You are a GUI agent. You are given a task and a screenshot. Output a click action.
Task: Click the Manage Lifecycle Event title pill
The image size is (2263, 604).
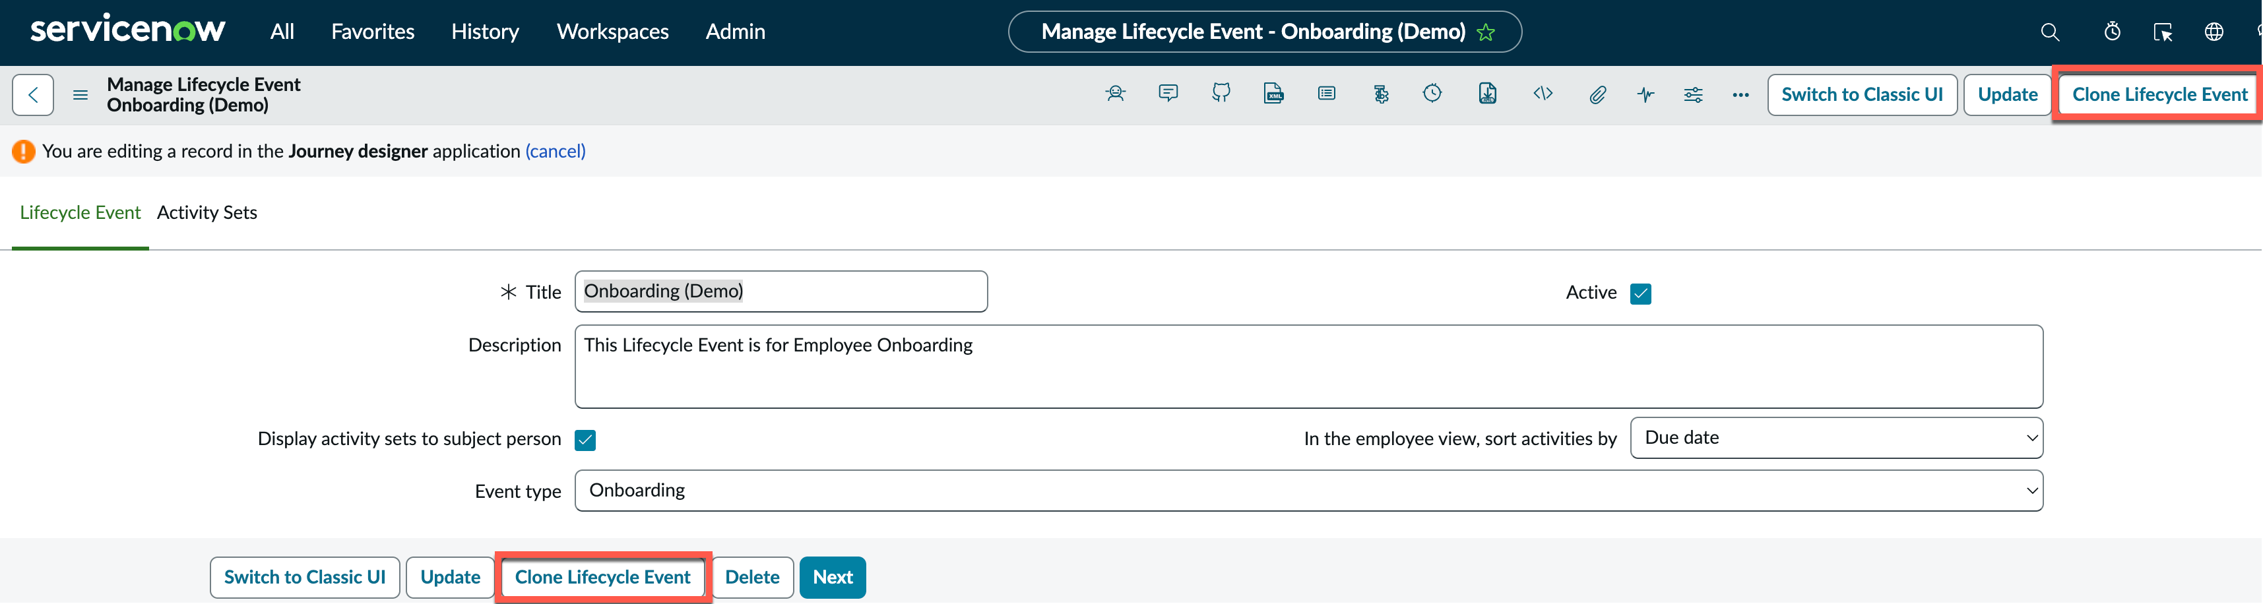tap(1265, 32)
